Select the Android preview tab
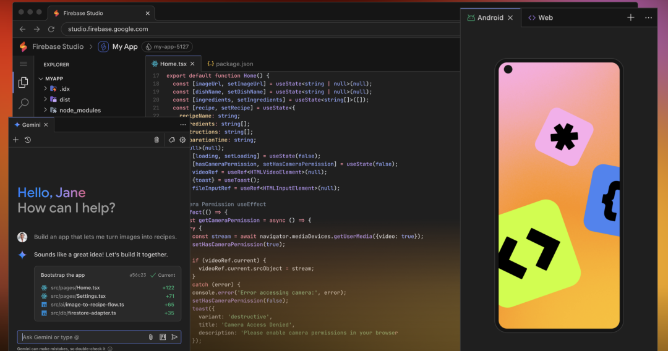The height and width of the screenshot is (351, 668). (x=490, y=17)
